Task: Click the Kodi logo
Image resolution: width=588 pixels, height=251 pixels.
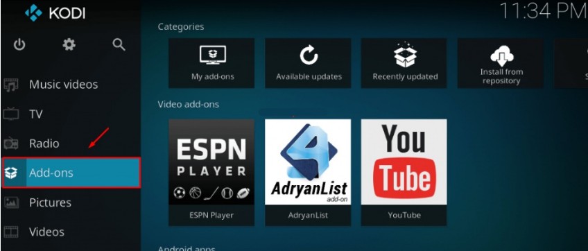Action: pyautogui.click(x=34, y=12)
